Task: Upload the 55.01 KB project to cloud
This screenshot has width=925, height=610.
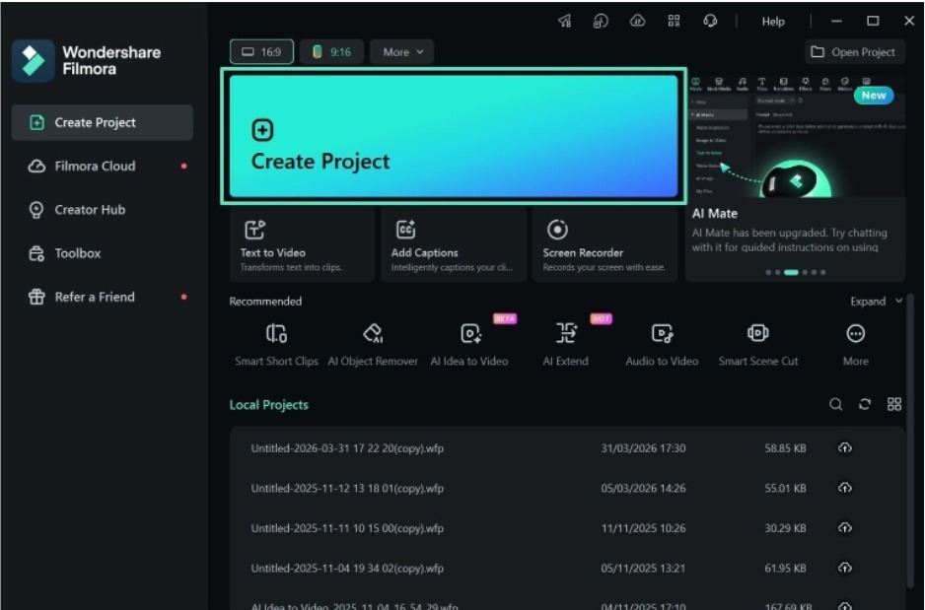Action: tap(845, 488)
